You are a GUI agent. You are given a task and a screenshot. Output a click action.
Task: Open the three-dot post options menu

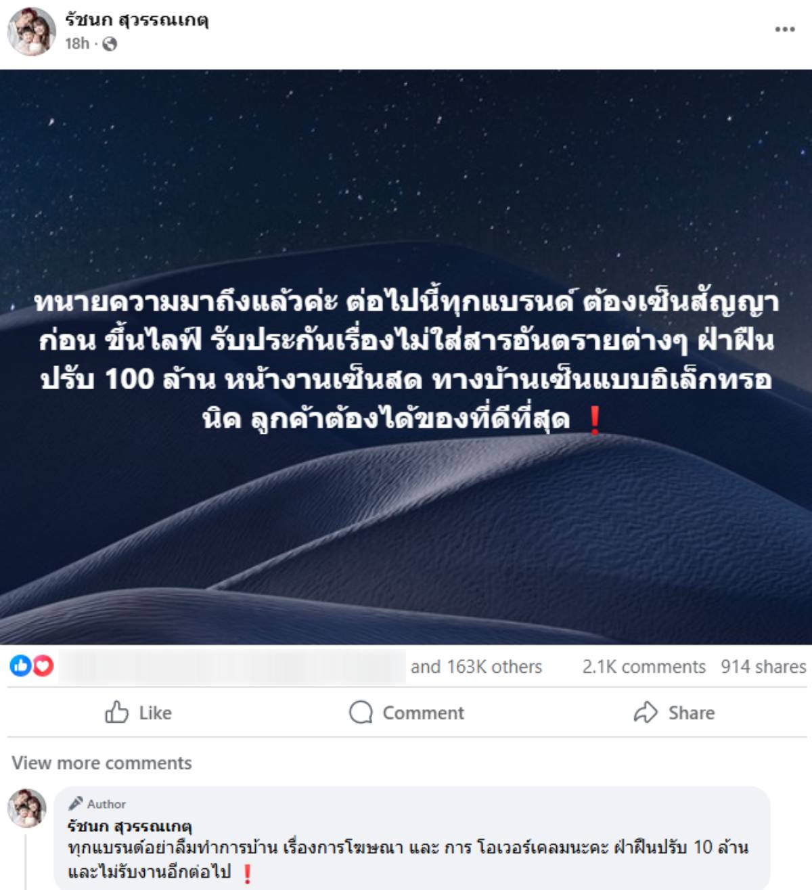point(784,29)
